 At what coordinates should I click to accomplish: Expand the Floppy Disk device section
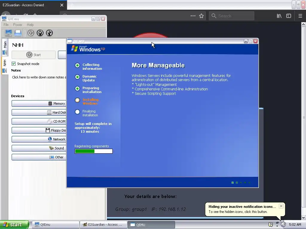point(39,130)
